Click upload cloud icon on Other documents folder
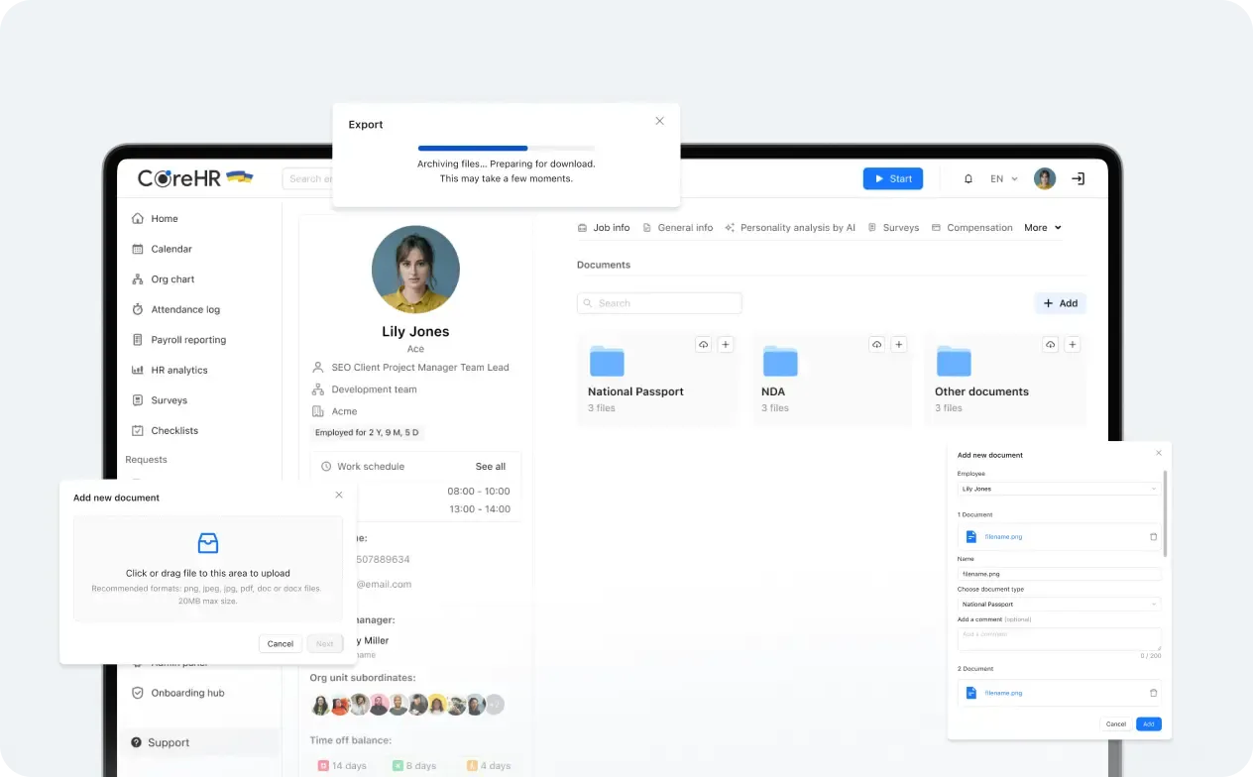 pos(1050,345)
